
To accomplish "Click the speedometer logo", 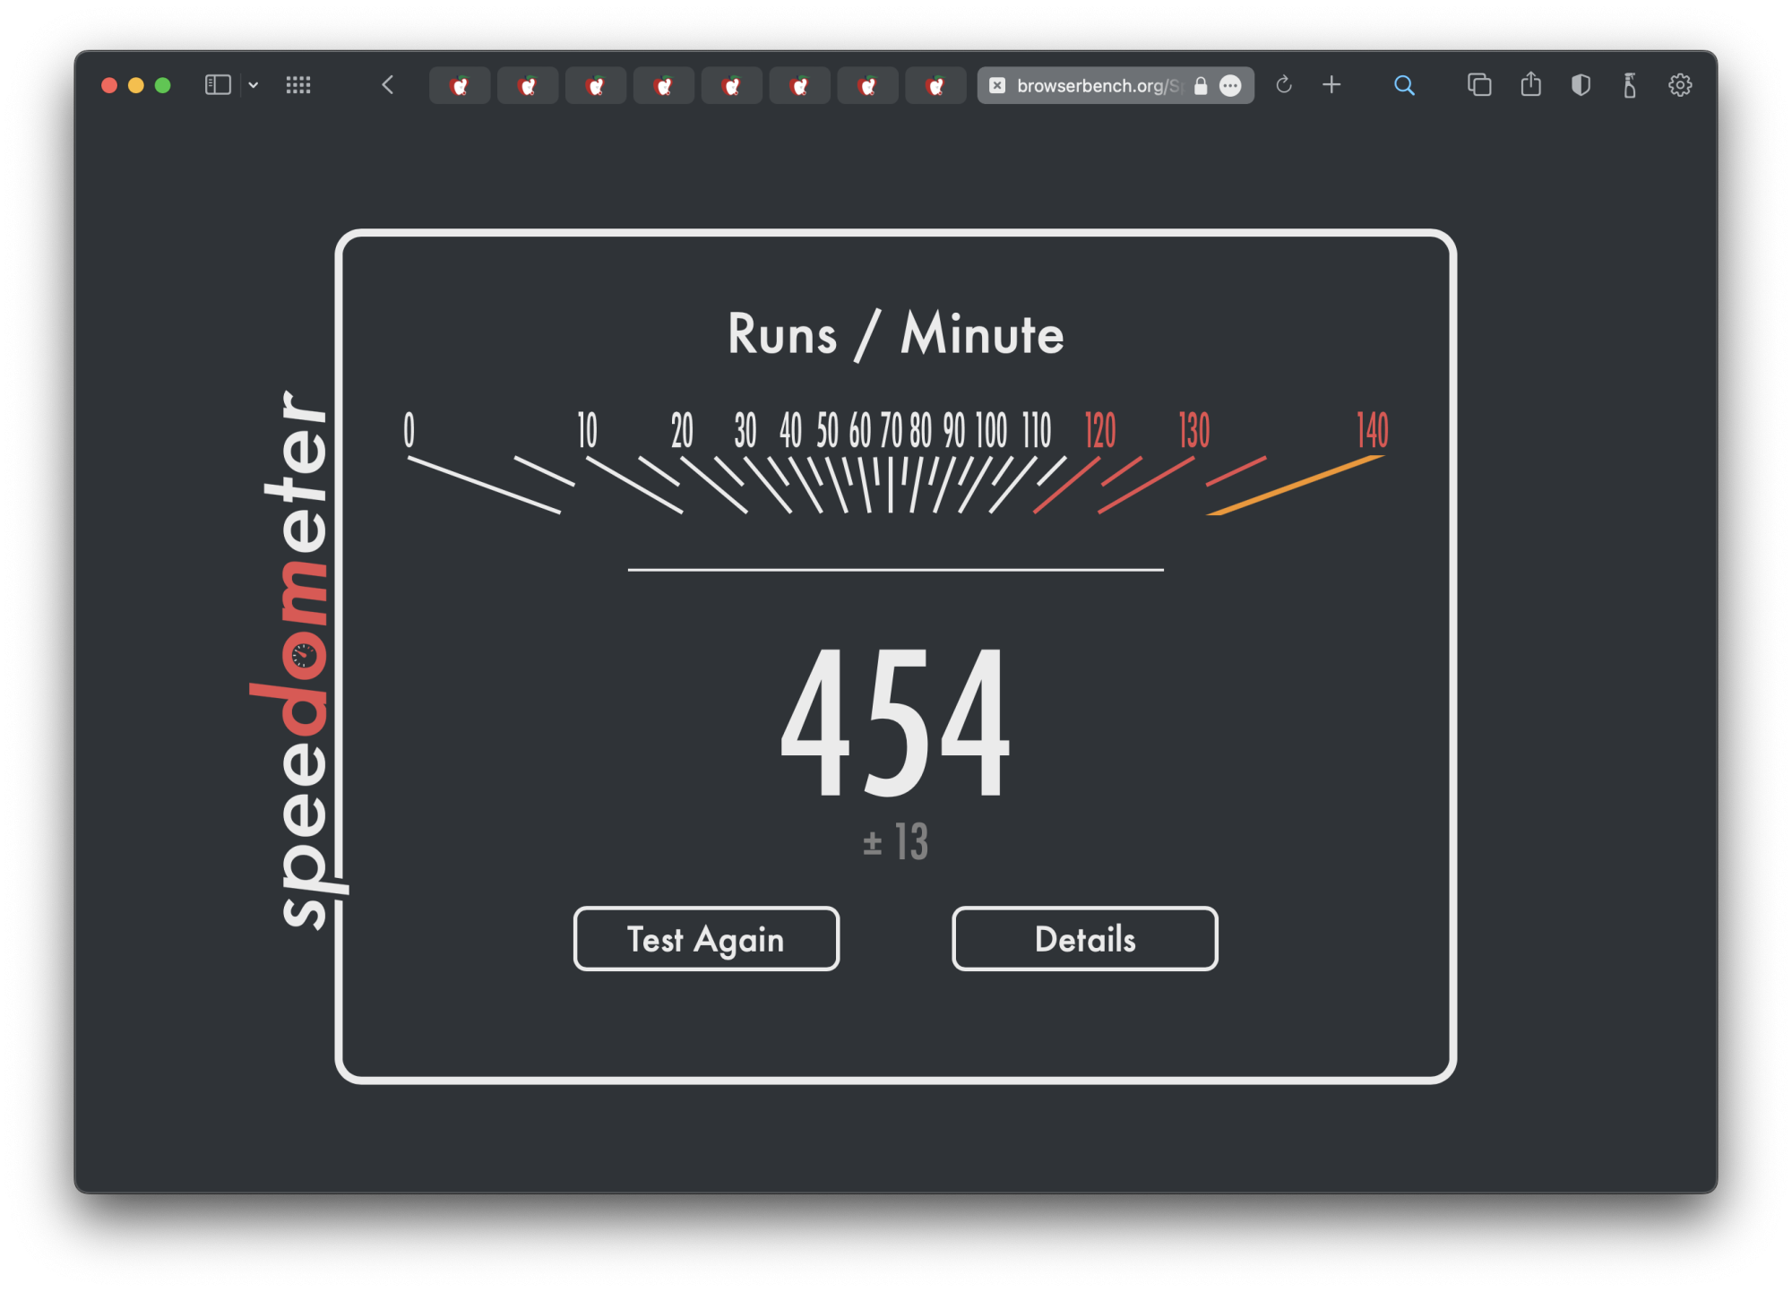I will coord(298,659).
